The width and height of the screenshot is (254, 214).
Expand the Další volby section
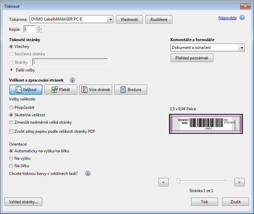(12, 70)
